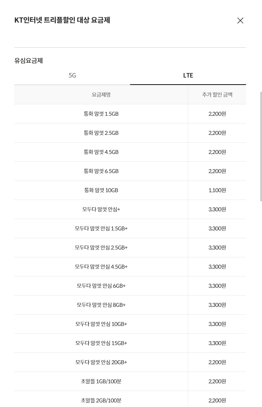Image resolution: width=262 pixels, height=407 pixels.
Task: Close the KT인터넷 트리플할인 popup
Action: point(240,21)
